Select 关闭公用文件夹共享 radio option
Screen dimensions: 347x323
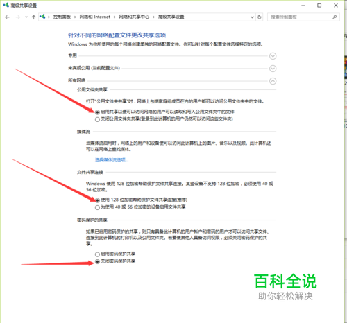(x=97, y=119)
